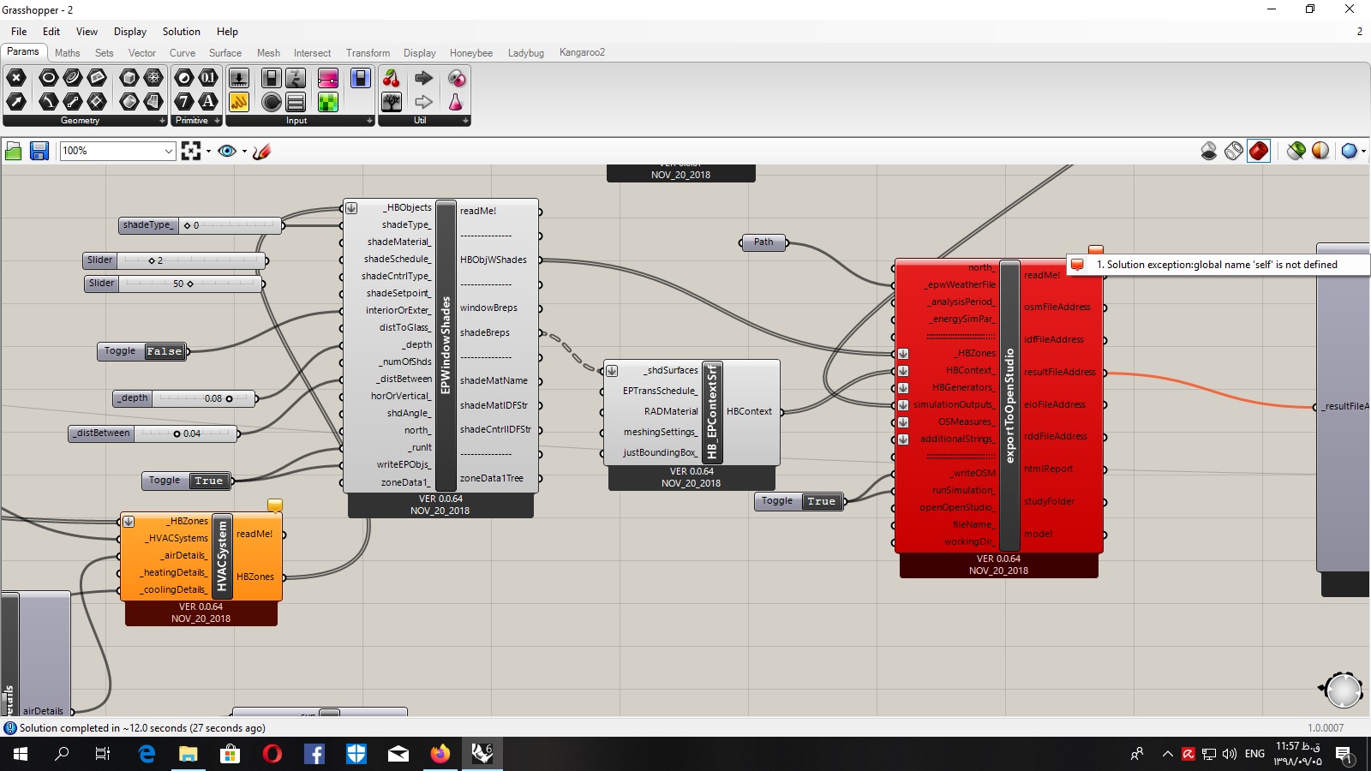Viewport: 1371px width, 771px height.
Task: Click the canvas compass navigation widget
Action: (1342, 690)
